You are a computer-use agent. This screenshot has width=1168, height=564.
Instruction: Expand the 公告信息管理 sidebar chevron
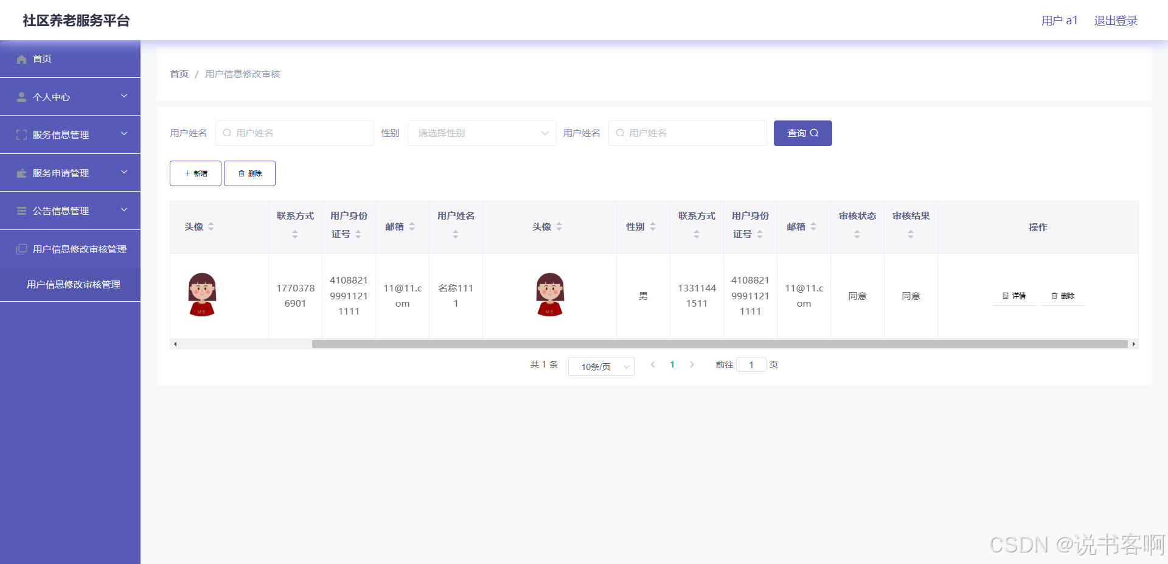click(x=124, y=210)
